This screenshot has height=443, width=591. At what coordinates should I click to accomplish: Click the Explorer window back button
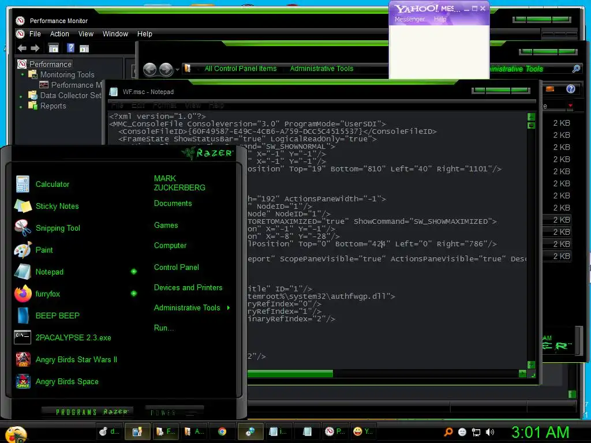tap(149, 69)
